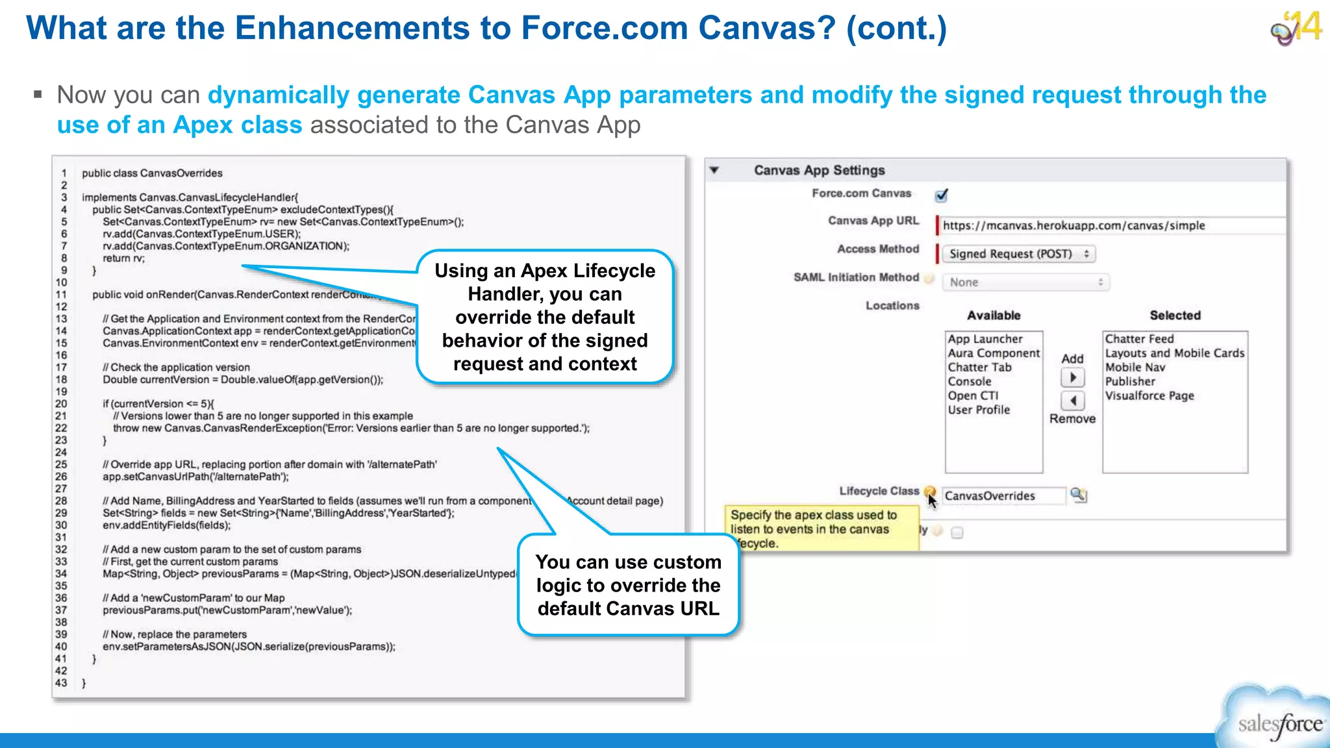
Task: Select Chatter Tab in Available list
Action: point(979,368)
